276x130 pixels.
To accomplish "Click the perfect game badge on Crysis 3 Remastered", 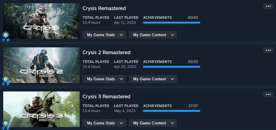I will [5, 124].
